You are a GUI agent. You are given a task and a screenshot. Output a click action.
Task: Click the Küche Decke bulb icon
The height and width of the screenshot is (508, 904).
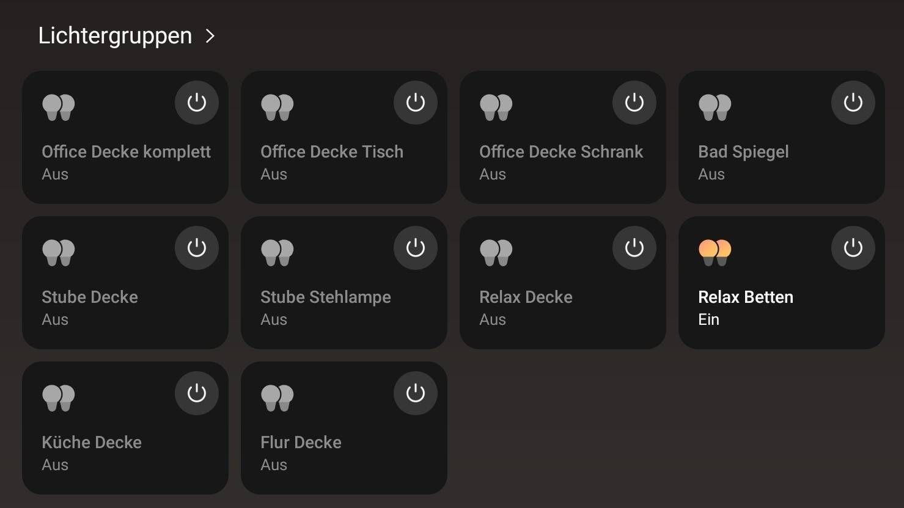tap(59, 398)
